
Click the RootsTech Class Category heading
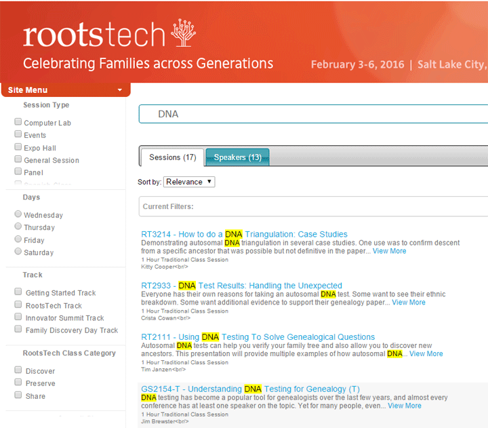[x=69, y=353]
